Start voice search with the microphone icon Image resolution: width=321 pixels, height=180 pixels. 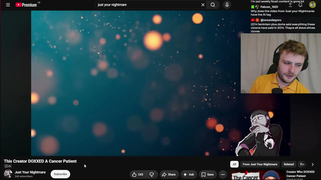(227, 5)
